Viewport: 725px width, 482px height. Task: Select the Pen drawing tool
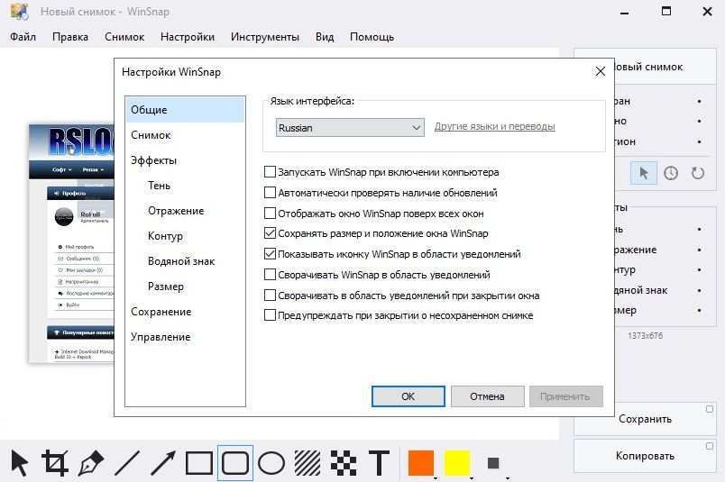coord(90,462)
